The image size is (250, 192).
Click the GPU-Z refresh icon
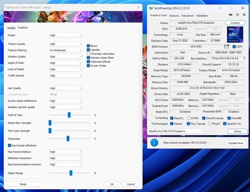pyautogui.click(x=238, y=15)
